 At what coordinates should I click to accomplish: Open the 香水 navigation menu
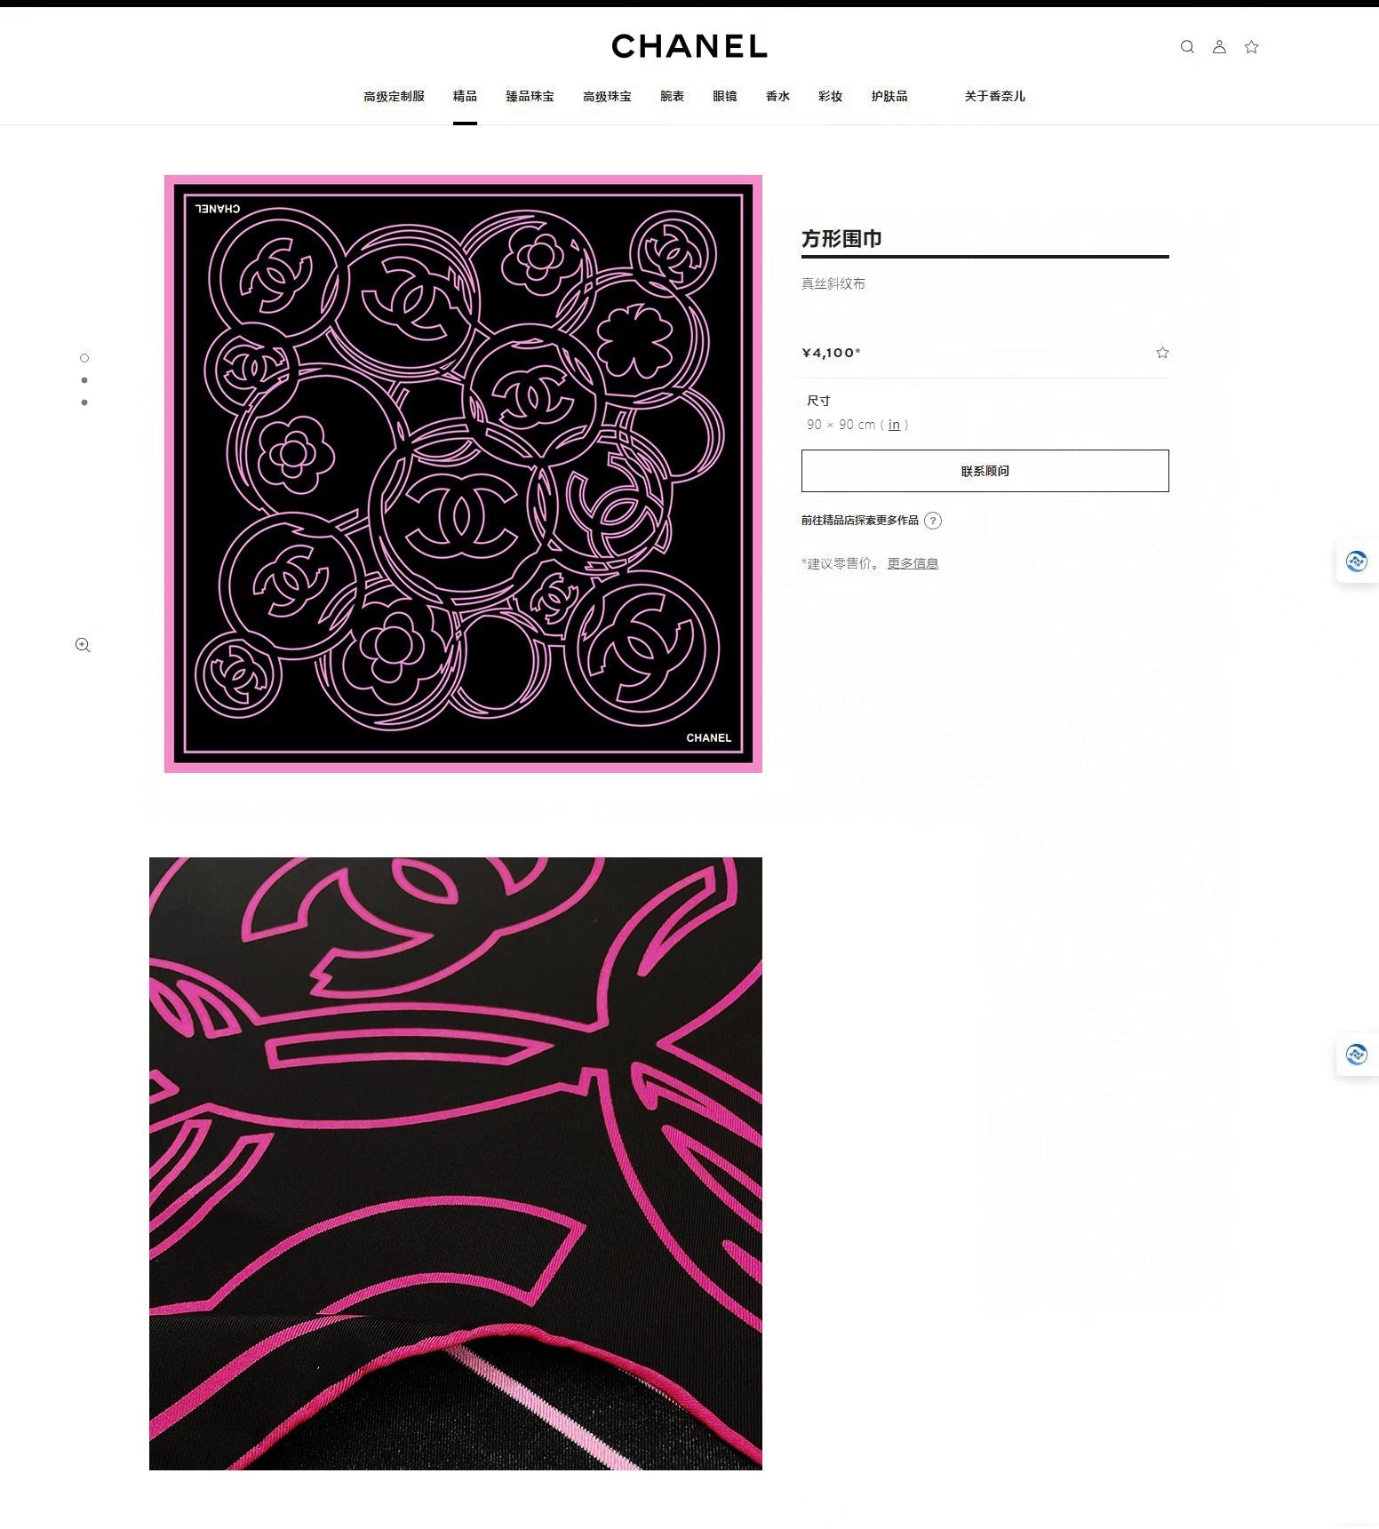click(x=777, y=96)
